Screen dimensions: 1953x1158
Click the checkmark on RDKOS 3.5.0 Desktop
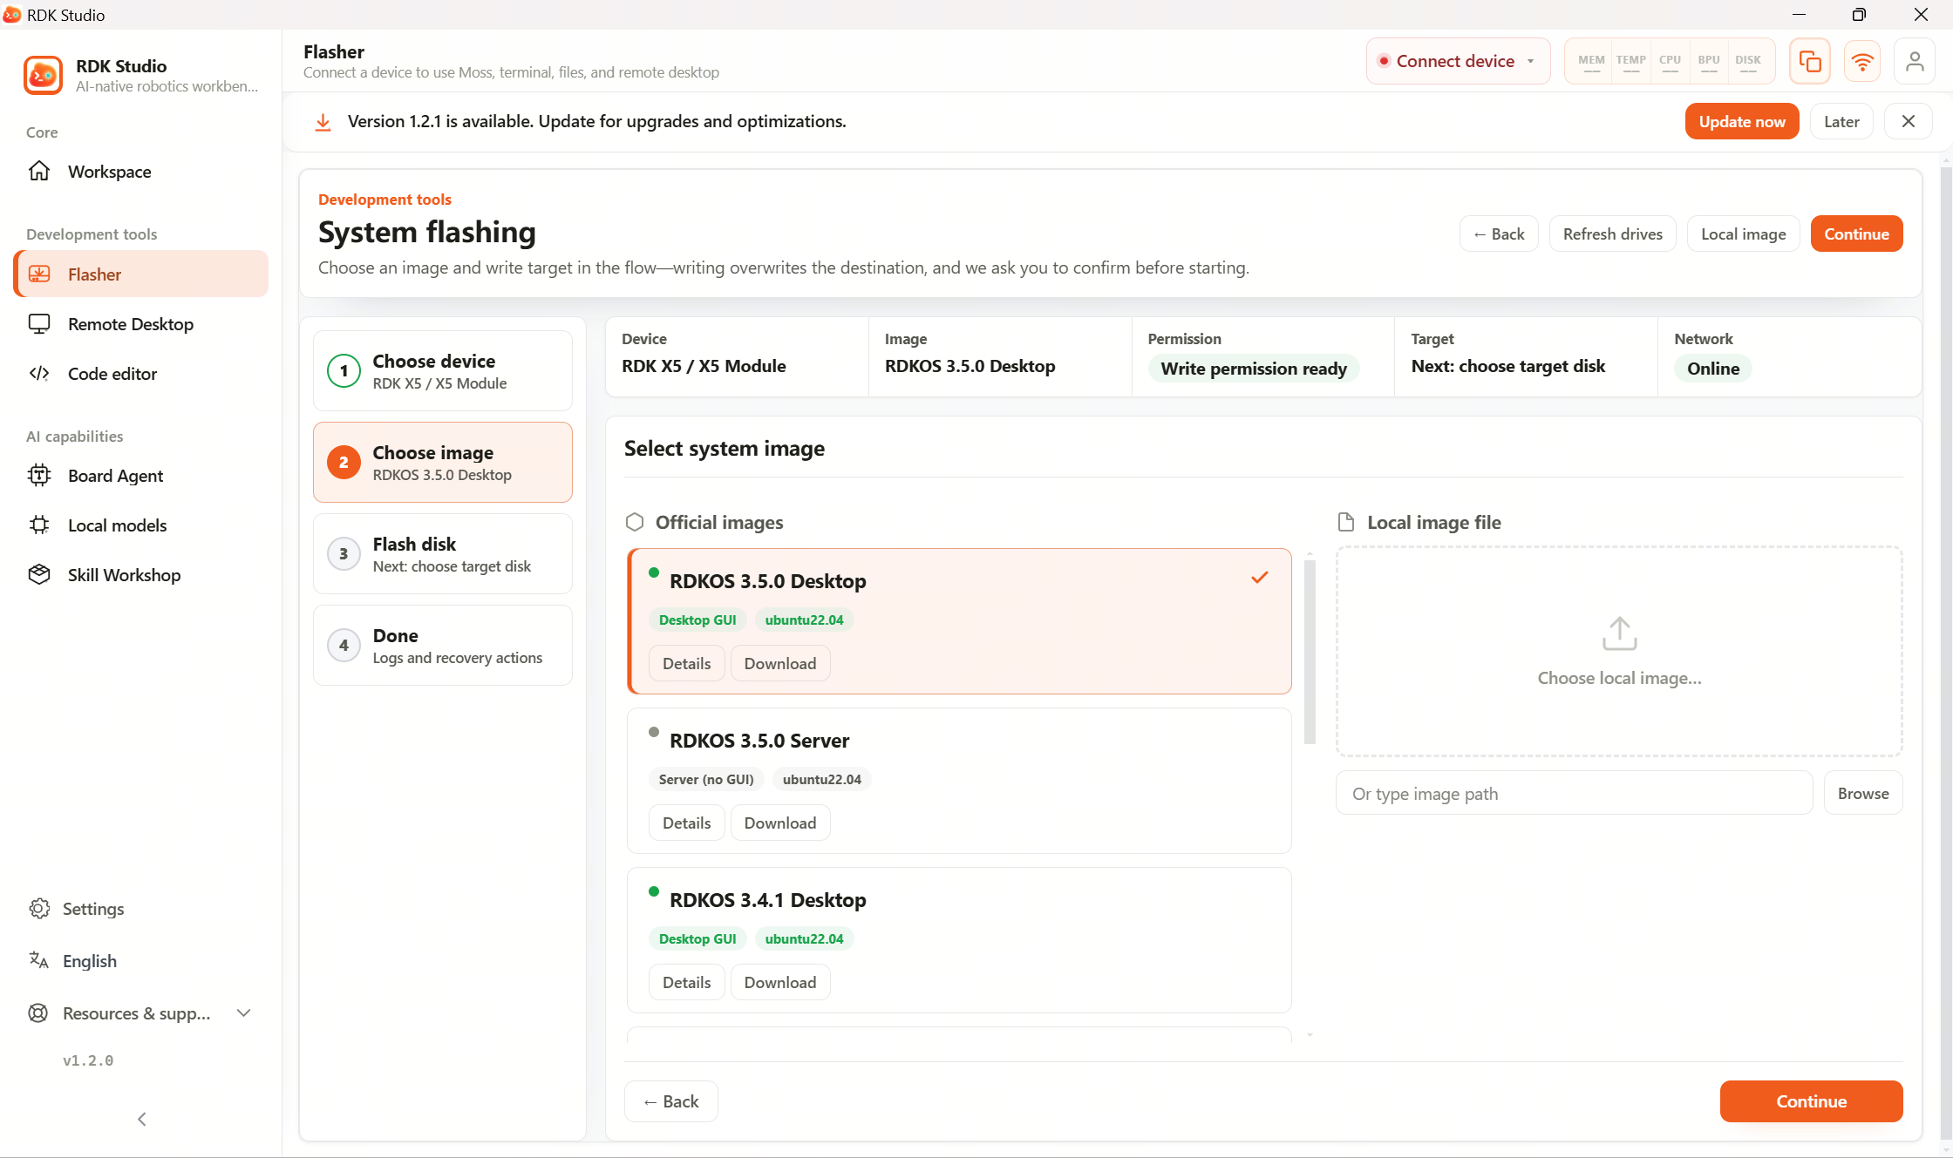tap(1260, 578)
